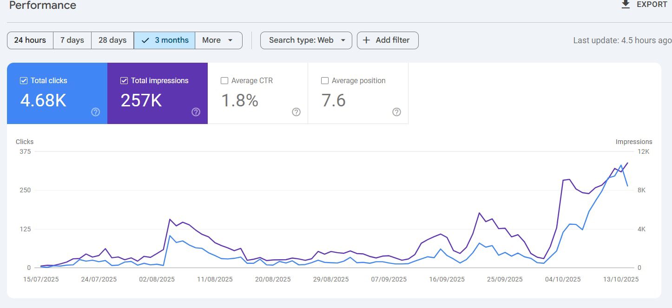
Task: Open the Total clicks help icon
Action: 95,112
